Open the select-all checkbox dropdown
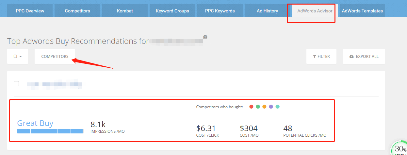 [18, 56]
